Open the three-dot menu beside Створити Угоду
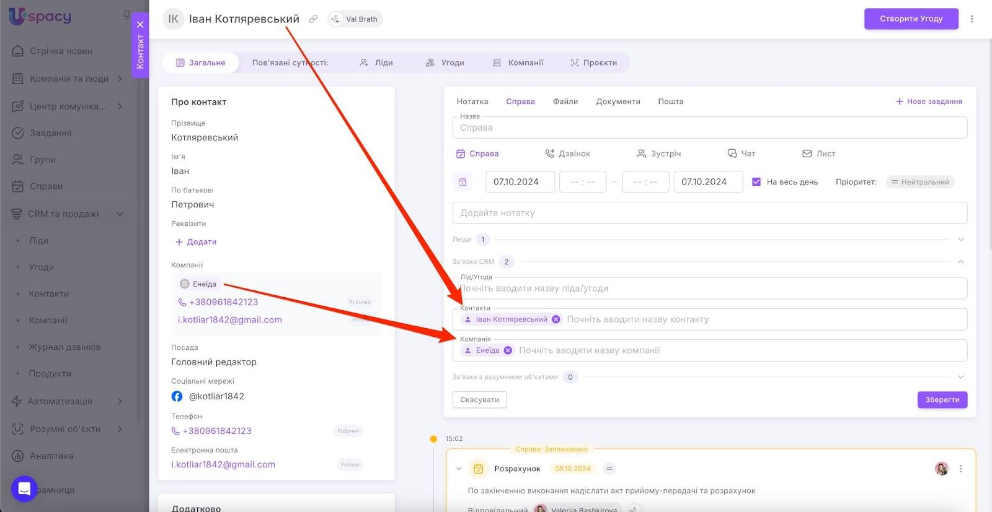The width and height of the screenshot is (992, 512). coord(972,19)
